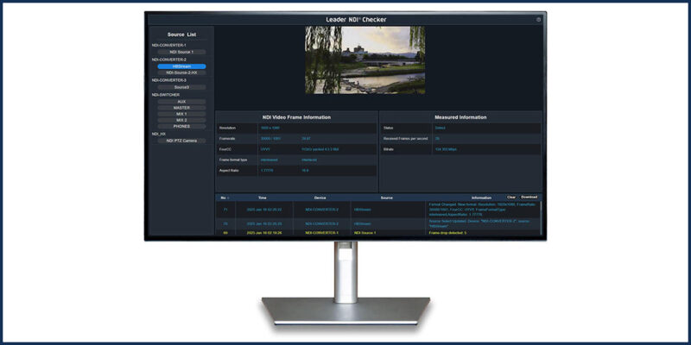Click the Bitrate row label

tap(388, 149)
